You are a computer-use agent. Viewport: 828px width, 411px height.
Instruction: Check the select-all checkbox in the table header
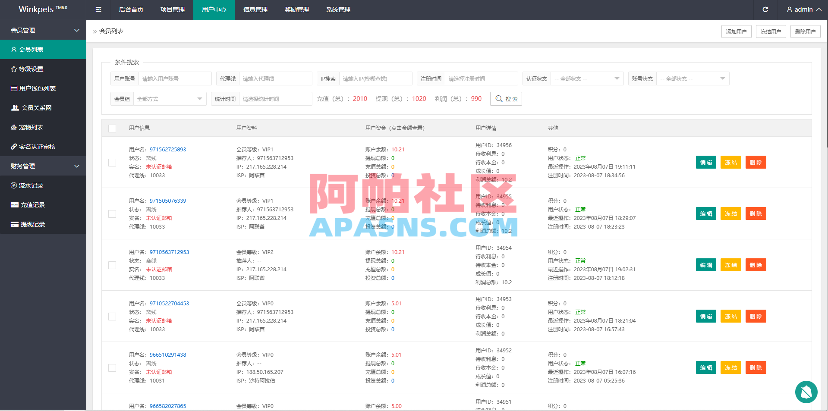(112, 128)
